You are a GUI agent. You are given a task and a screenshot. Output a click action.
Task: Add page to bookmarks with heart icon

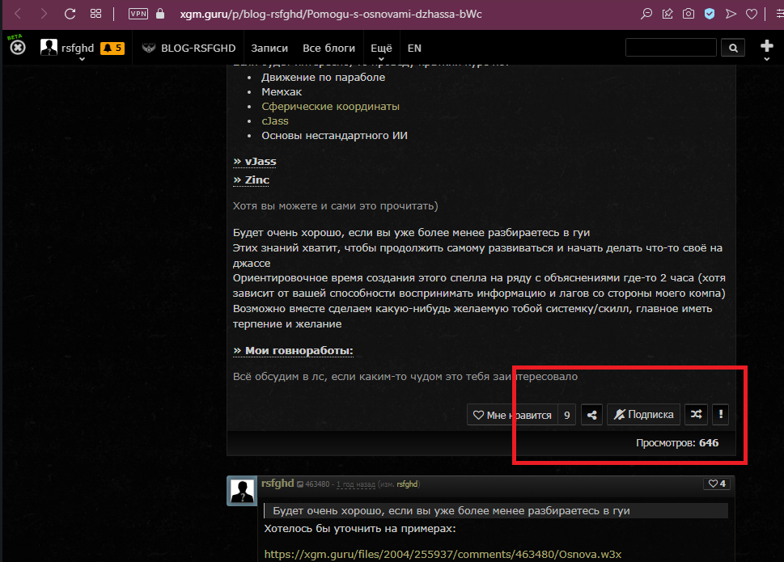coord(752,14)
